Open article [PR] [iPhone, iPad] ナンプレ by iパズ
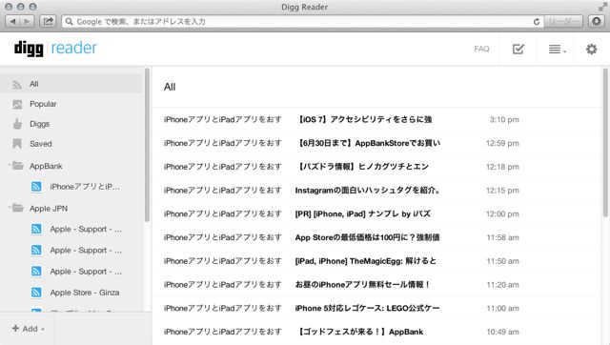Viewport: 610px width, 345px height. (x=363, y=213)
